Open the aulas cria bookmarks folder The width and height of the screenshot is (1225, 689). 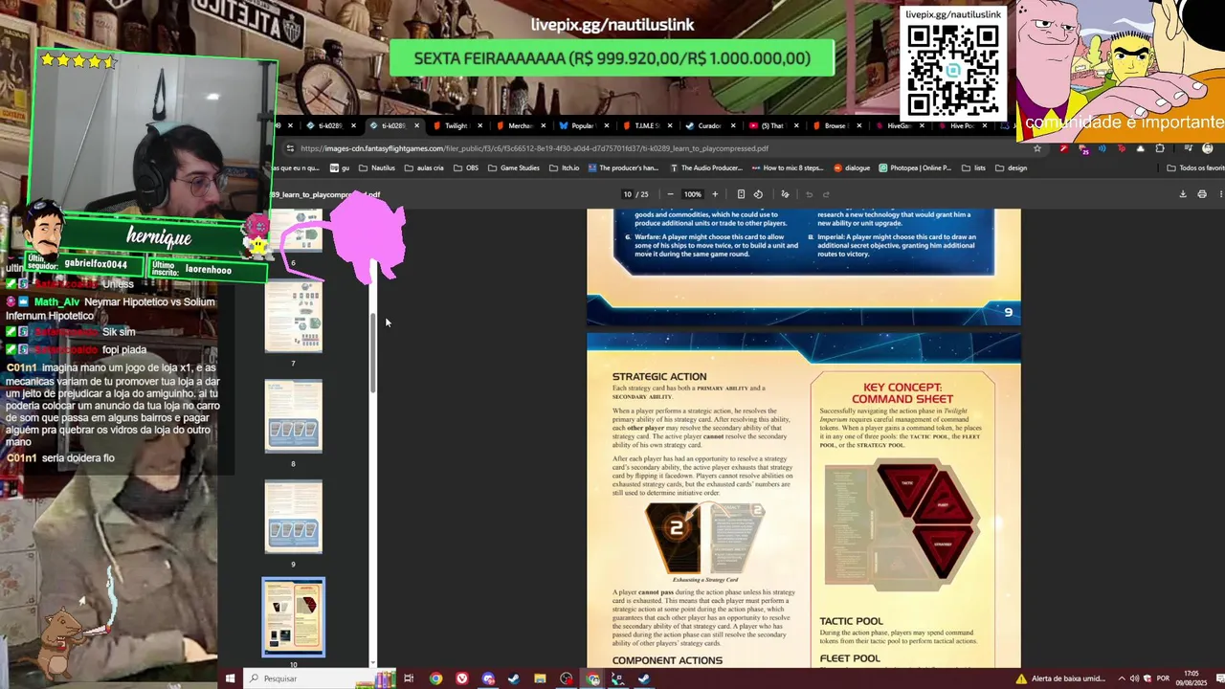[x=424, y=167]
